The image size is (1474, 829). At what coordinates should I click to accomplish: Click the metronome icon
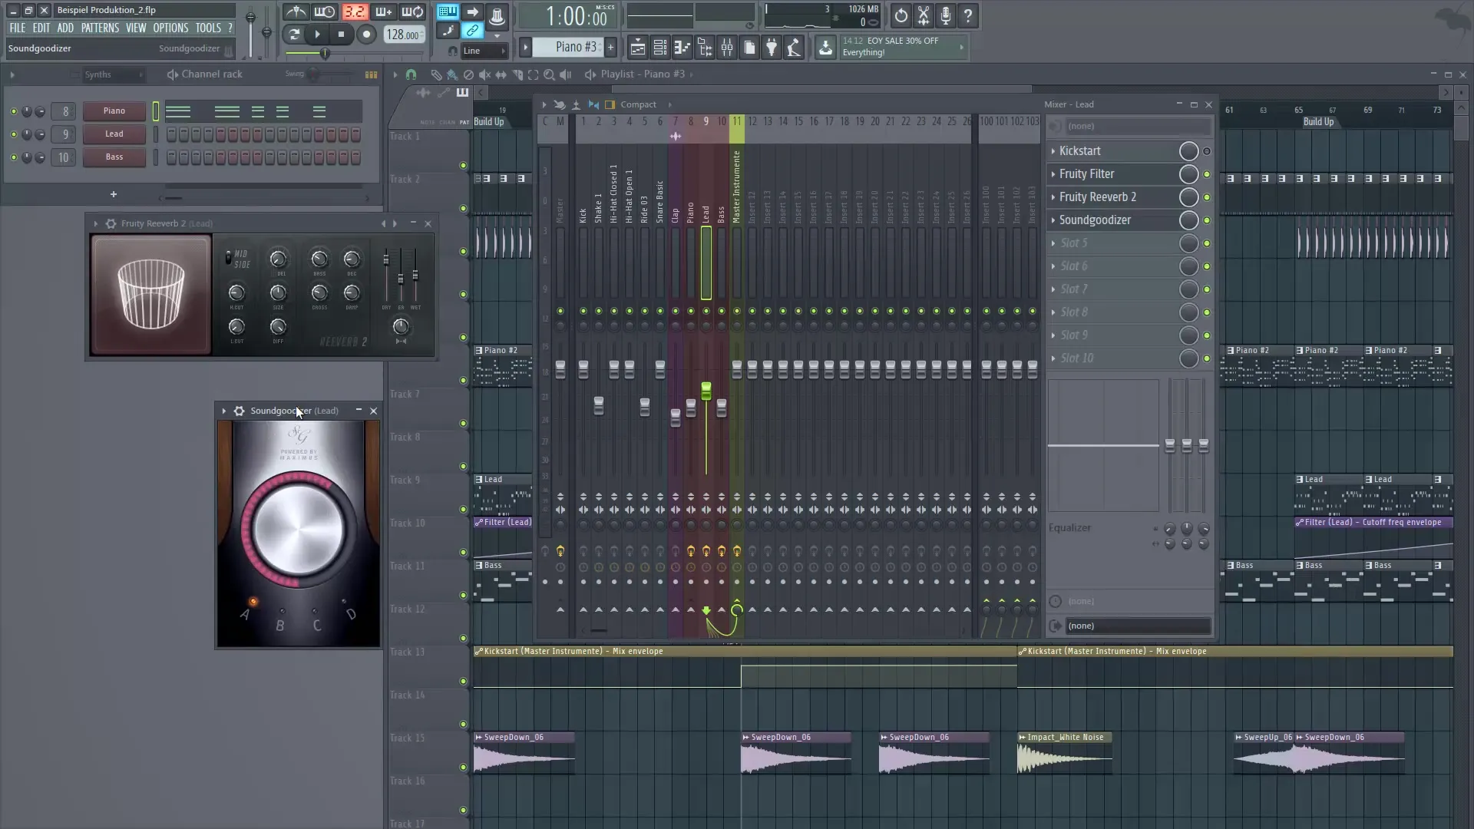(x=296, y=12)
